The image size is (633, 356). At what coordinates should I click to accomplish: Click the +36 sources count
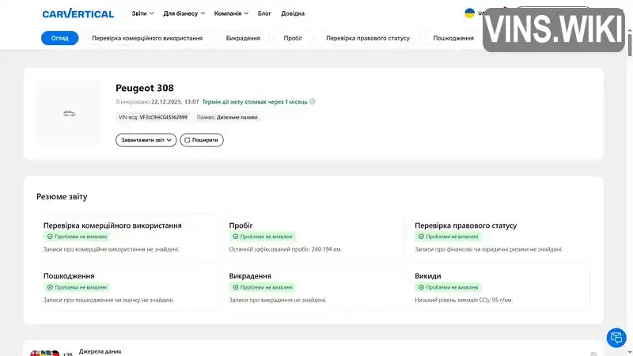[67, 354]
